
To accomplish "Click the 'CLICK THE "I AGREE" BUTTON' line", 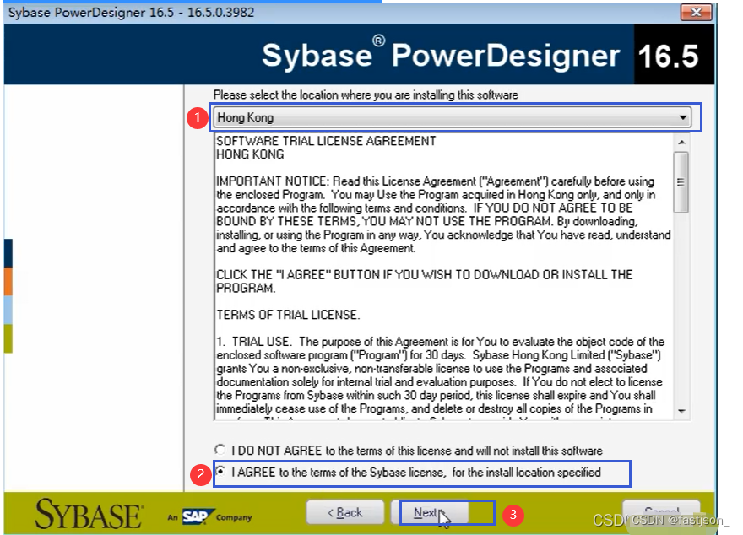I will click(425, 281).
